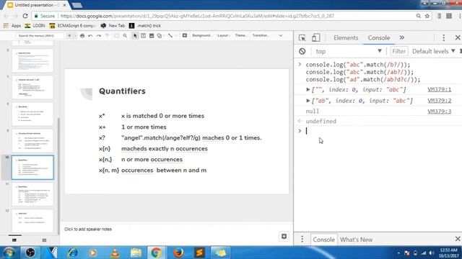Open the top execution context dropdown

point(349,51)
